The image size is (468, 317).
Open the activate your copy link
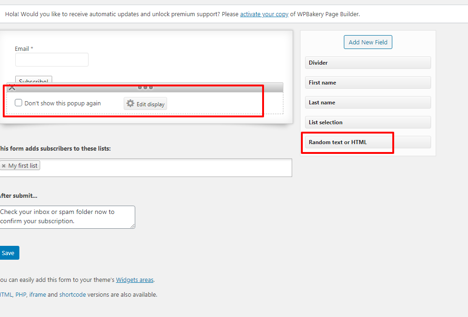coord(264,14)
